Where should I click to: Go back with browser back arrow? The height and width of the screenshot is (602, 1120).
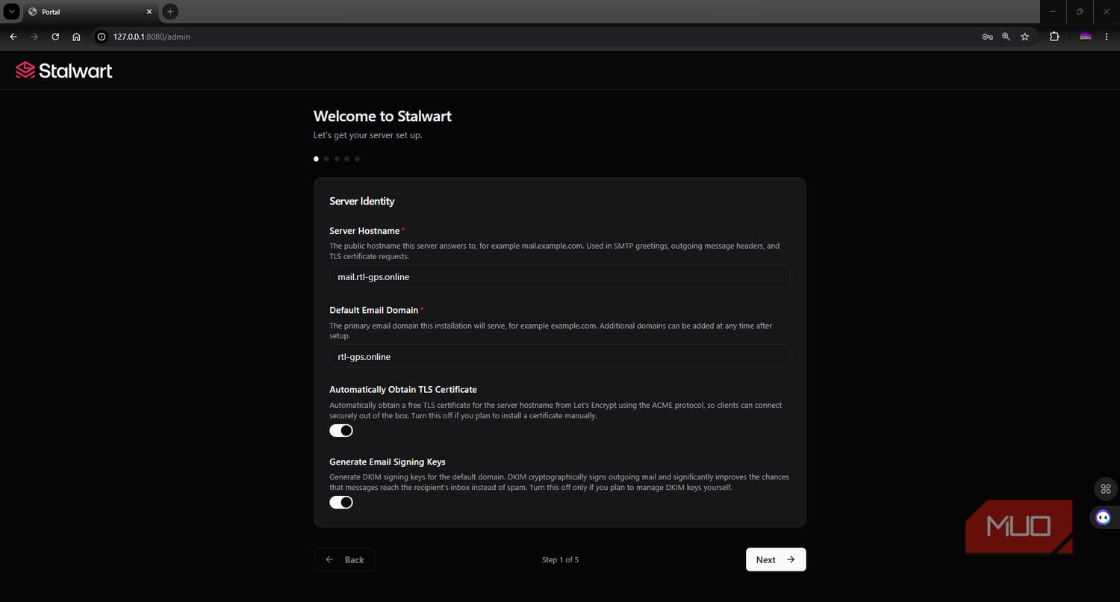tap(13, 37)
